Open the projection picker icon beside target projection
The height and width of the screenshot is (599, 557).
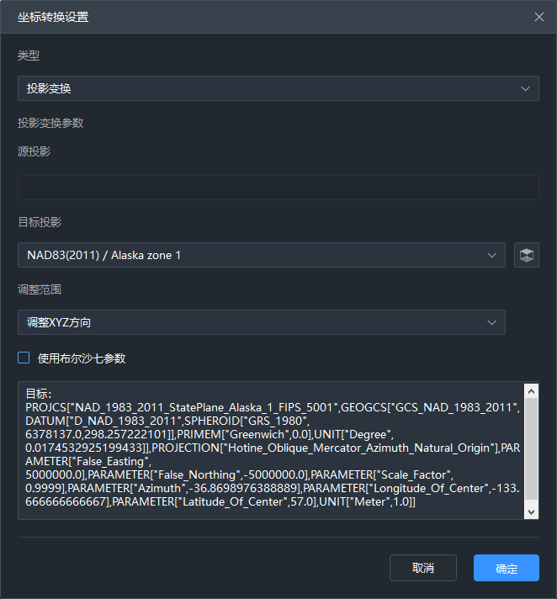527,255
